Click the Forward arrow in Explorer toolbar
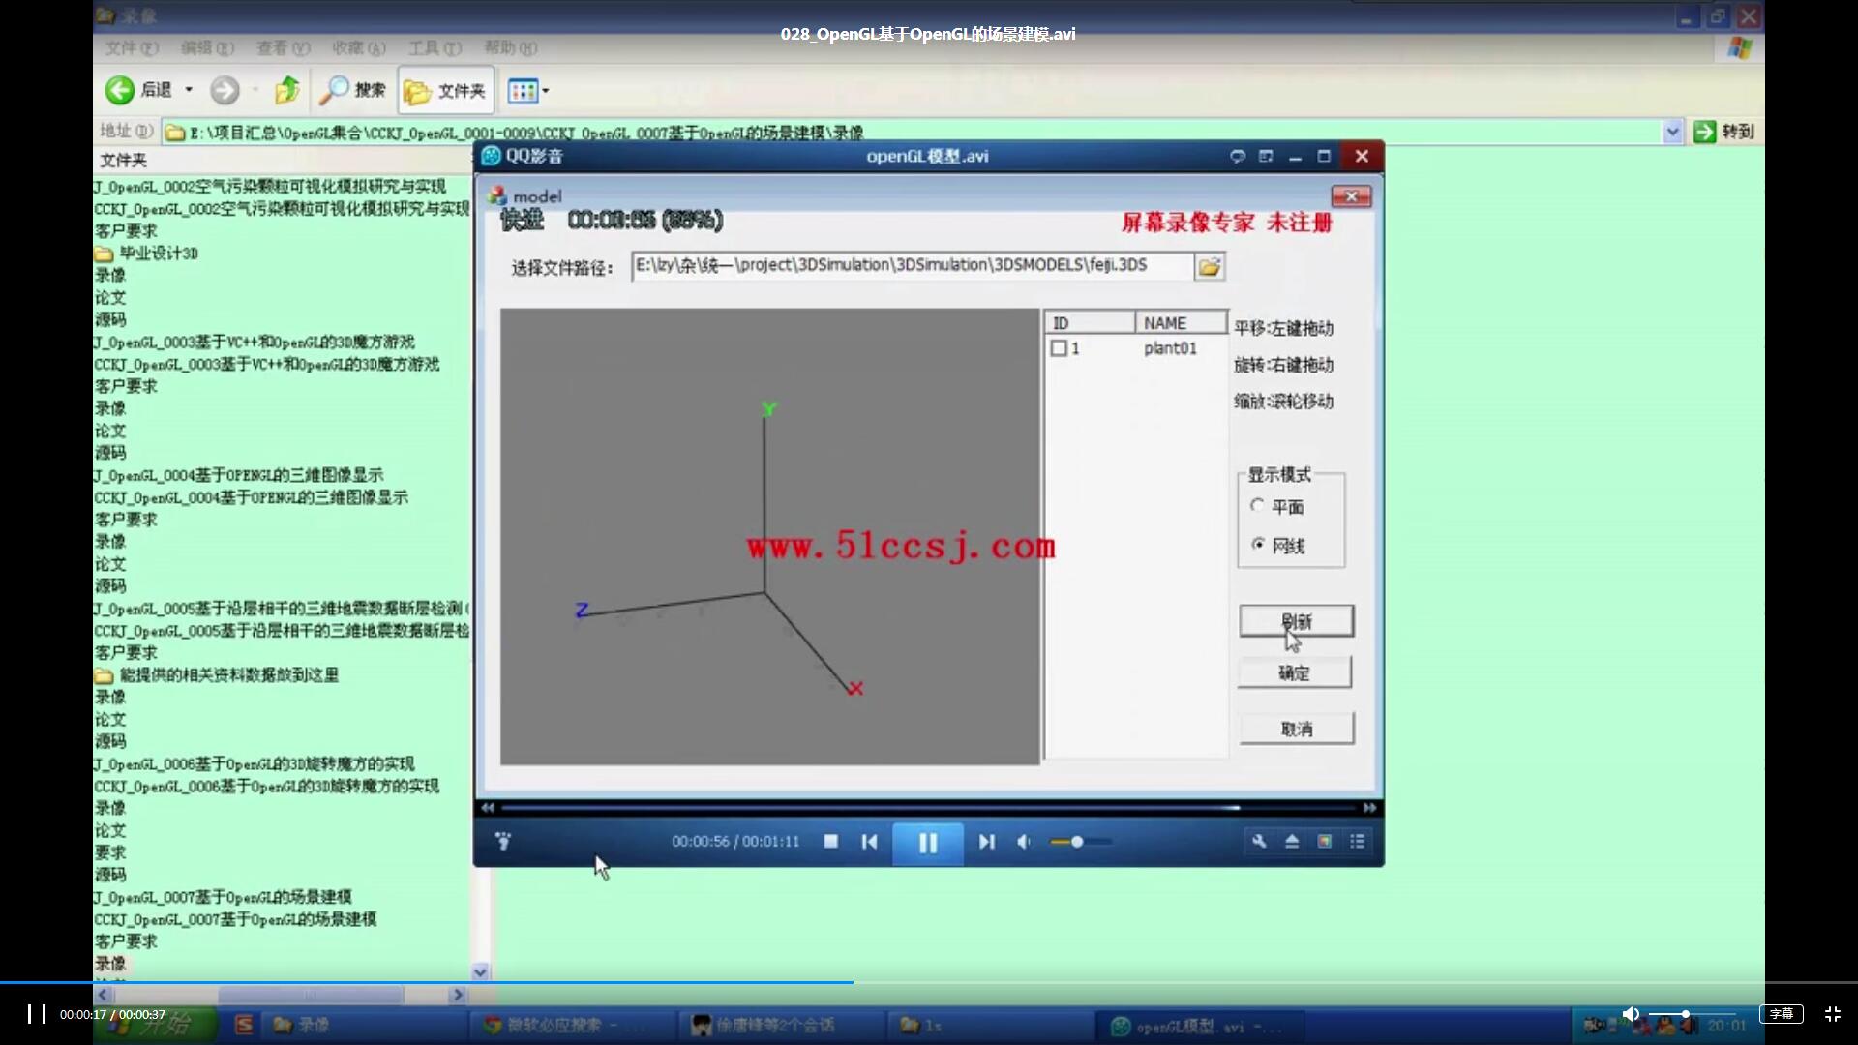Screen dimensions: 1858x1045 point(225,91)
